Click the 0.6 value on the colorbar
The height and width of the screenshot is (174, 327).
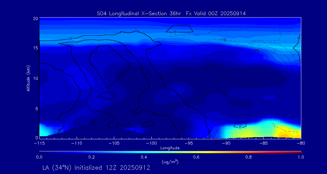[196, 157]
